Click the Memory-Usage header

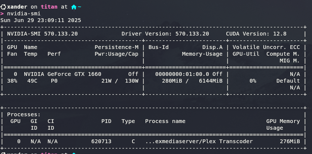202,54
